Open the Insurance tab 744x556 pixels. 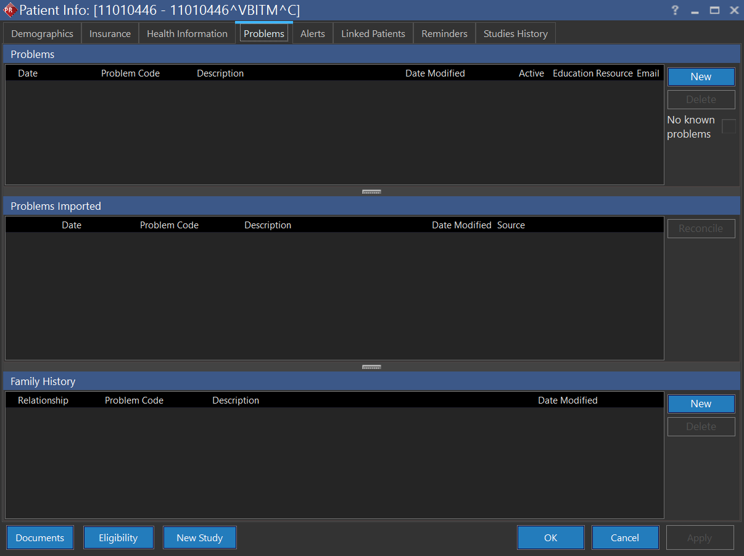110,33
